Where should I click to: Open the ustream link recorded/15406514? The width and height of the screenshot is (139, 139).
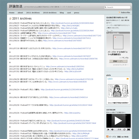pyautogui.click(x=68, y=97)
